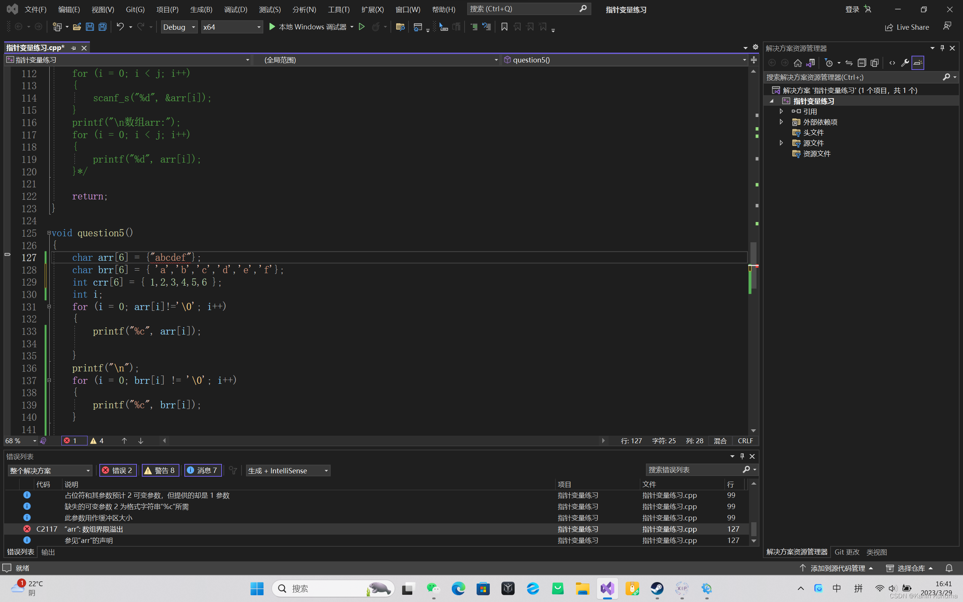Click the editor vertical scrollbar thumb
Screen dimensions: 963x602
(753, 265)
